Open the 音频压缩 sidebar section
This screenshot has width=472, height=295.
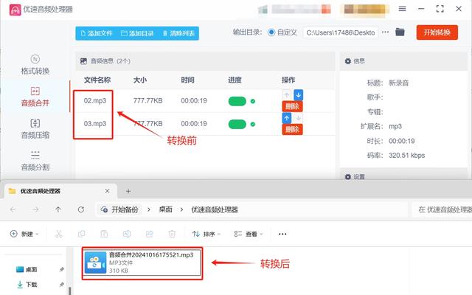[x=35, y=129]
